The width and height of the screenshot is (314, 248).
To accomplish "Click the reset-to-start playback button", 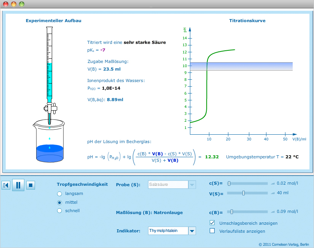I will click(x=6, y=185).
